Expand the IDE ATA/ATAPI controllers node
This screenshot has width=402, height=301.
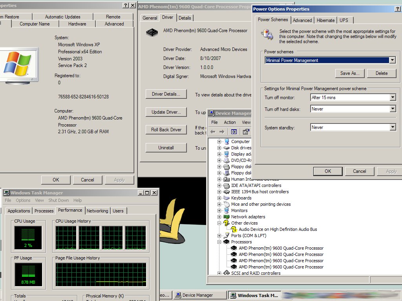coord(219,185)
